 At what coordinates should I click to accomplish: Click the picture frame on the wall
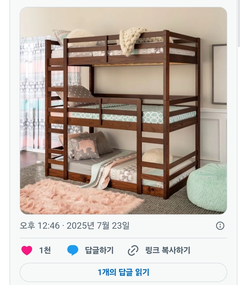[219, 74]
